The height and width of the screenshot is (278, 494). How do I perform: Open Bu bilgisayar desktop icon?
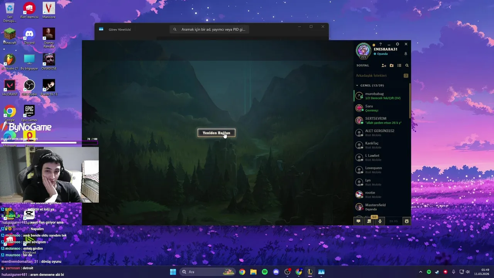(x=29, y=62)
